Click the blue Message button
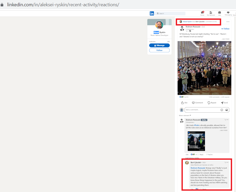Viewport: 236px width, 192px height. 159,45
